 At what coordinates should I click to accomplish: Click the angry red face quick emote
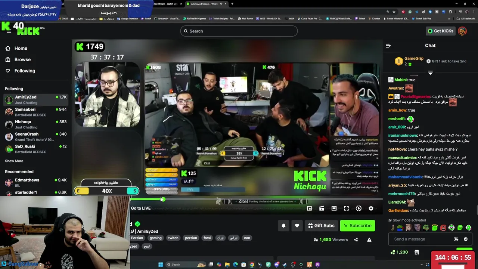tap(443, 228)
